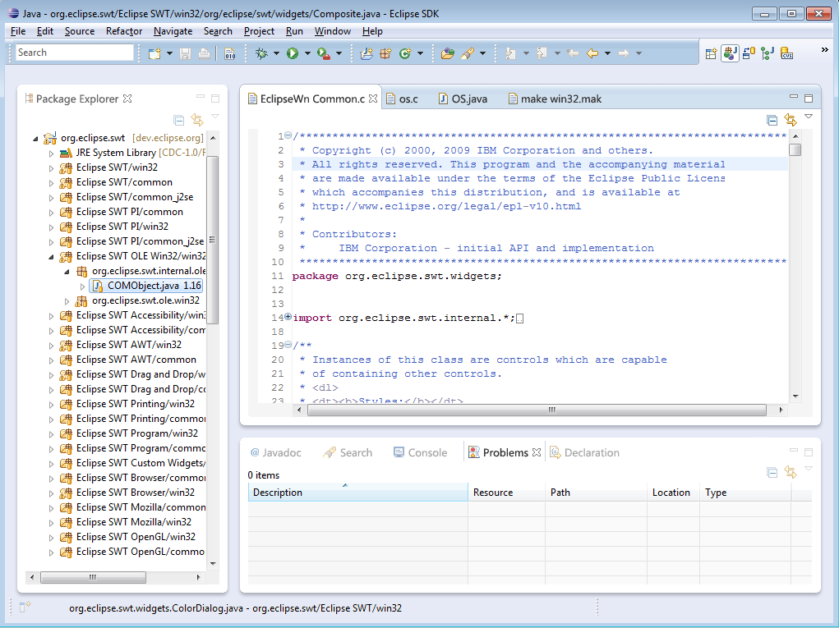The image size is (839, 628).
Task: Click the Open Type folder icon
Action: click(x=447, y=53)
